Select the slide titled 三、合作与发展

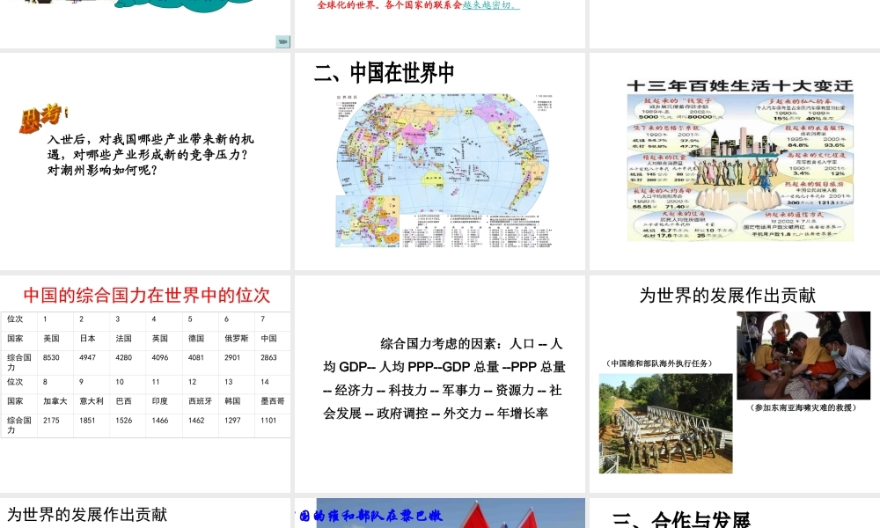pos(735,513)
